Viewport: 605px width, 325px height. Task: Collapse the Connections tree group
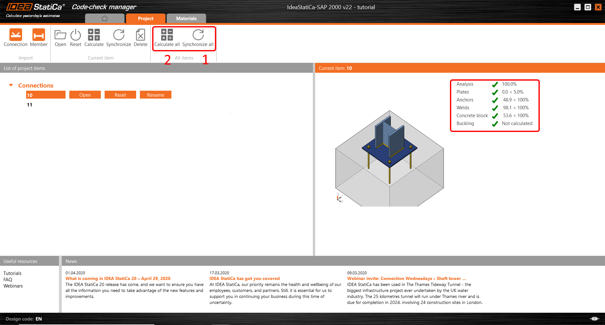tap(11, 85)
